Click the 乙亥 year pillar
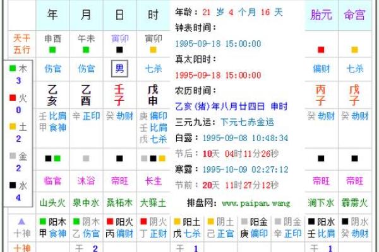Viewport: 379px width, 252px height. click(x=52, y=95)
